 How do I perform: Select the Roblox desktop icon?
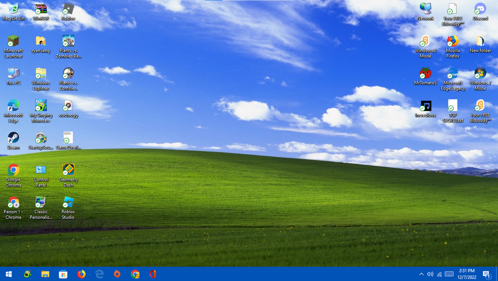[68, 12]
